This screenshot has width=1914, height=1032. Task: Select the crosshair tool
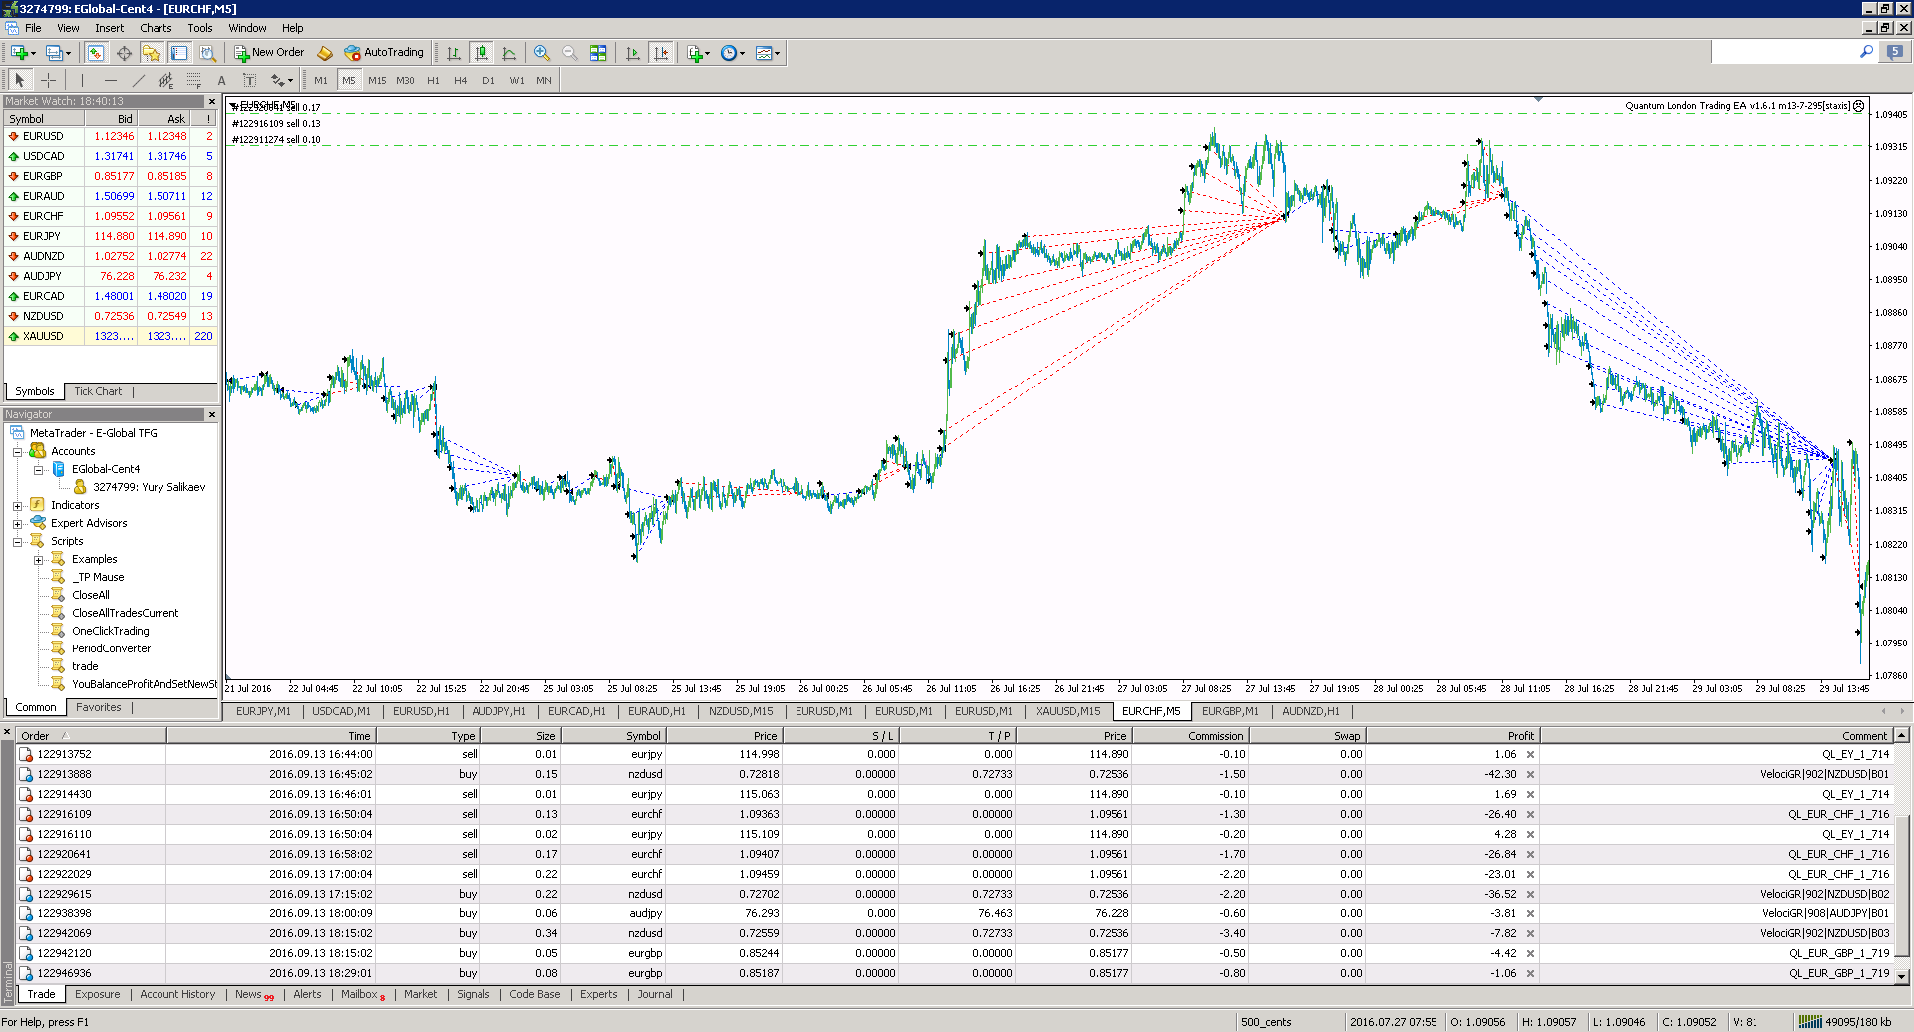coord(48,80)
